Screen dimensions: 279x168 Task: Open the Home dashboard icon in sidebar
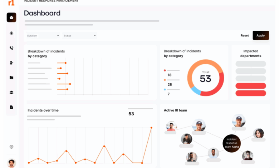coord(11,18)
